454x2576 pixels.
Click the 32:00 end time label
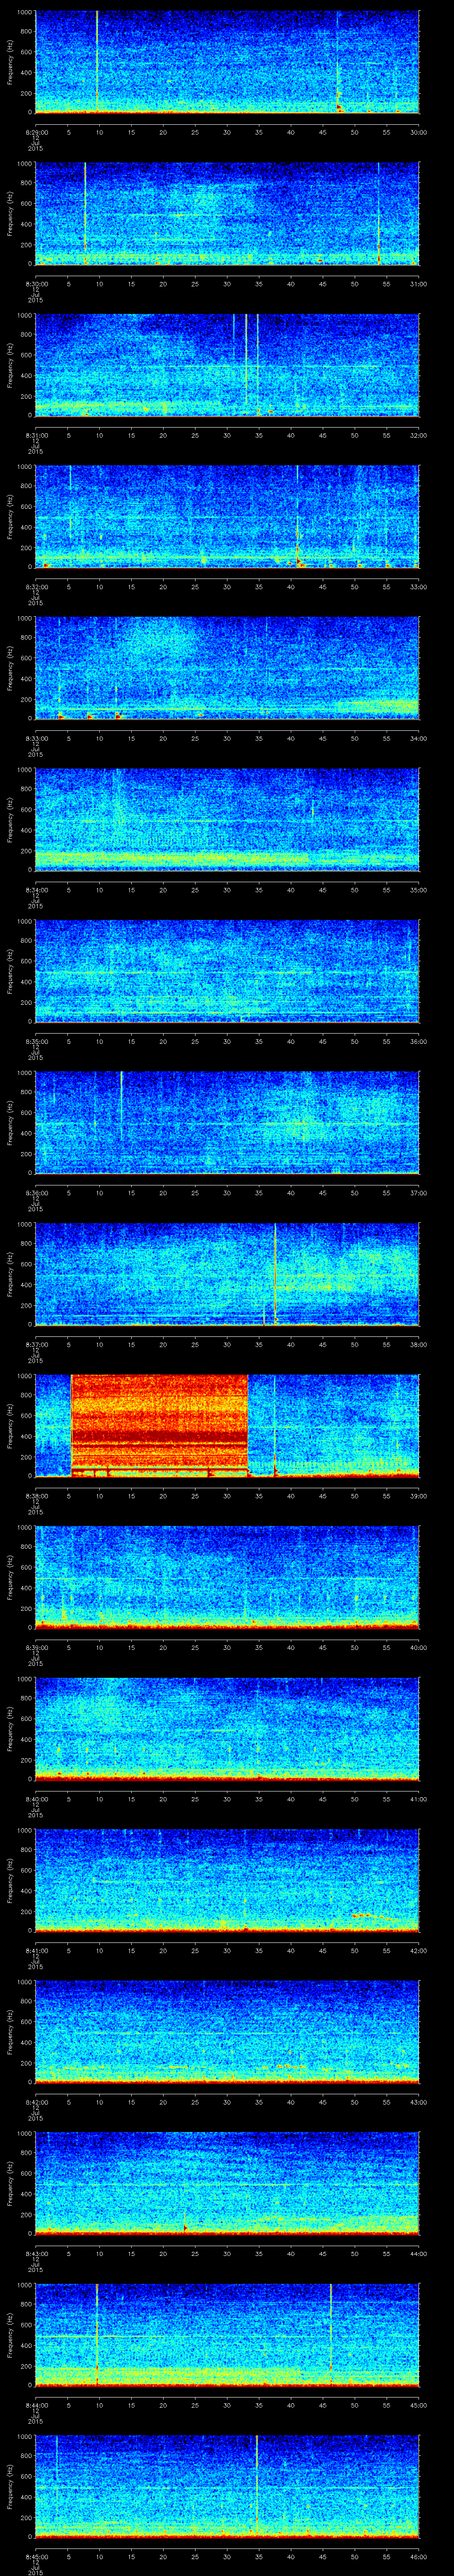418,435
